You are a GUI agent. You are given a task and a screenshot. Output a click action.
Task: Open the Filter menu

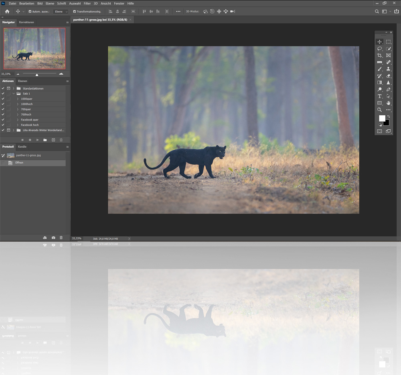pos(87,4)
